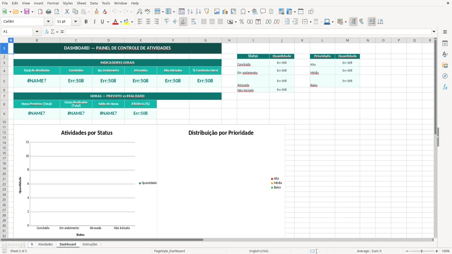Click the Insert Hyperlink icon

[x=255, y=12]
